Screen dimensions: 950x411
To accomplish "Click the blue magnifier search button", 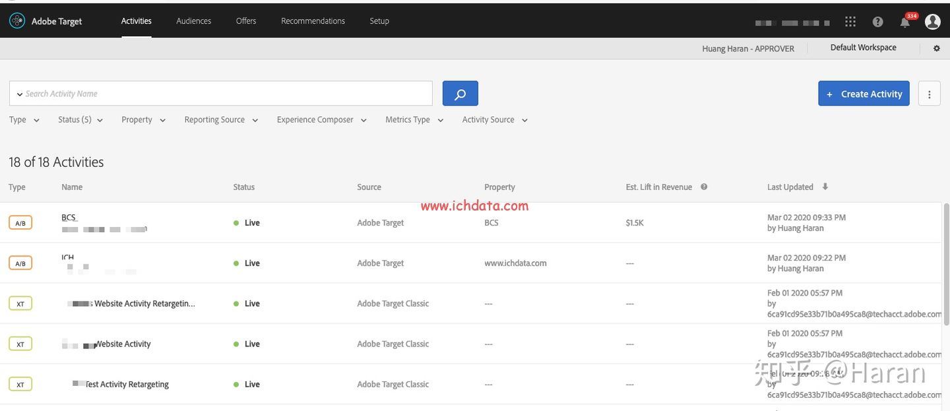I will 460,94.
